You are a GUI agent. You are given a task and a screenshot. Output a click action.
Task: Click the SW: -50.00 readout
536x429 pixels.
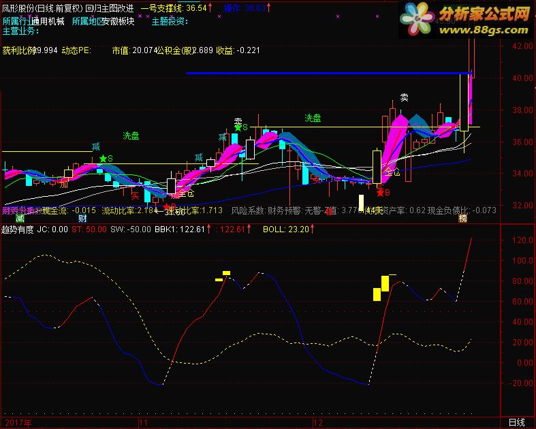coord(131,229)
